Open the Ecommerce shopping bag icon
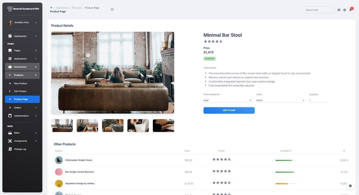The height and width of the screenshot is (195, 359). click(10, 67)
